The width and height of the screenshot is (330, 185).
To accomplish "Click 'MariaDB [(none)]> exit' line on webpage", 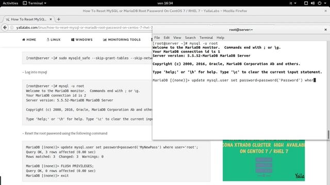I will (47, 176).
